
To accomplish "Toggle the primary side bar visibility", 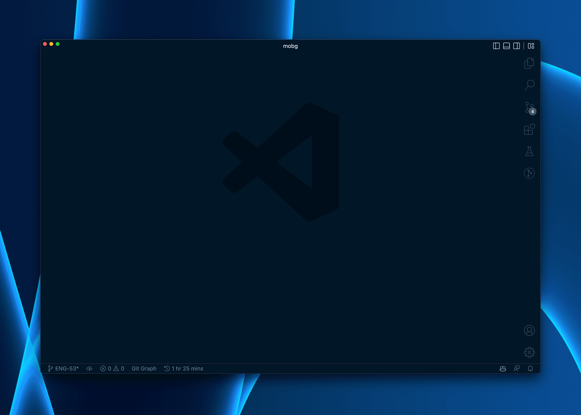I will (496, 46).
